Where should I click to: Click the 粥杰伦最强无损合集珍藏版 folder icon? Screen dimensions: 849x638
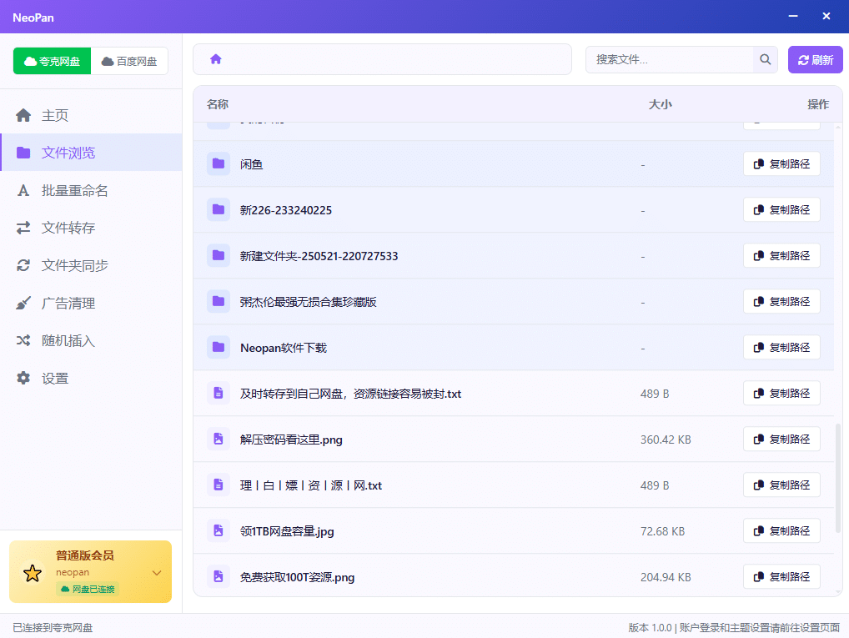pos(219,301)
